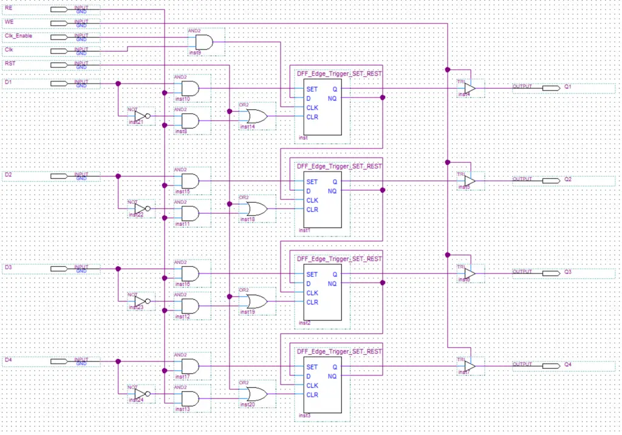Select the RST input pin symbol
This screenshot has width=622, height=435.
pyautogui.click(x=59, y=65)
